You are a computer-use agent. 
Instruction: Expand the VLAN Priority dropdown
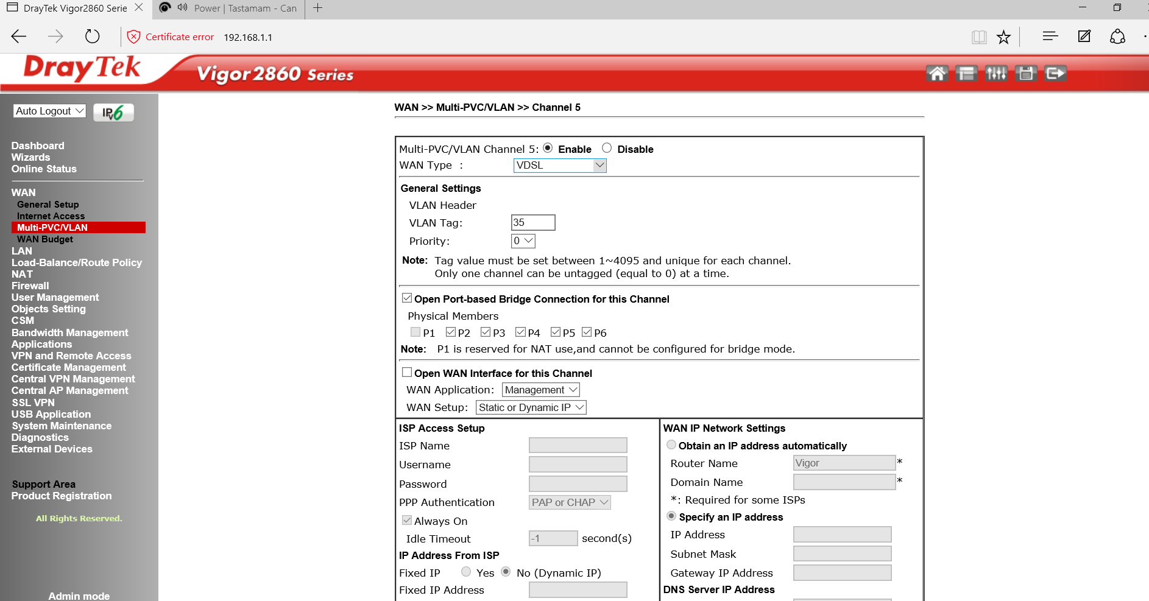(x=523, y=241)
